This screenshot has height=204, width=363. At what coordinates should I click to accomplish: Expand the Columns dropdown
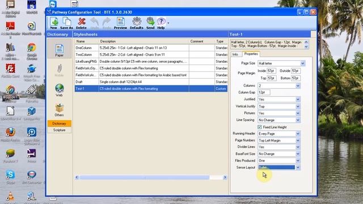point(298,86)
